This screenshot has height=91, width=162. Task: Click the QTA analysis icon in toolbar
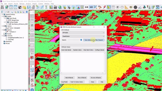pyautogui.click(x=158, y=7)
